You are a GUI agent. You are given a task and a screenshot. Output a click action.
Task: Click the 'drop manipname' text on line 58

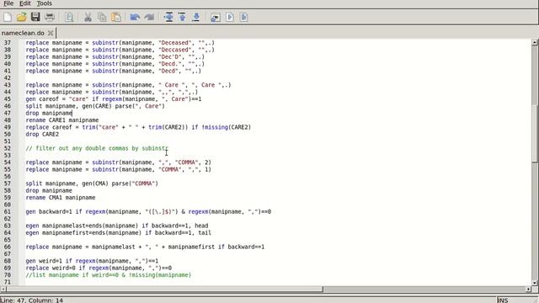(49, 191)
